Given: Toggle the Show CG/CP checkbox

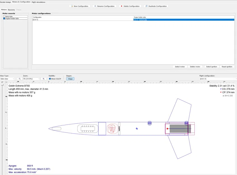Looking at the screenshot, I should pyautogui.click(x=50, y=79).
